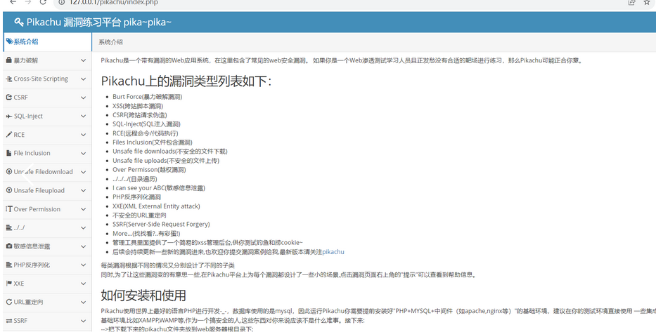Image resolution: width=656 pixels, height=332 pixels.
Task: Open the 暴力破解 sidebar menu
Action: [47, 60]
